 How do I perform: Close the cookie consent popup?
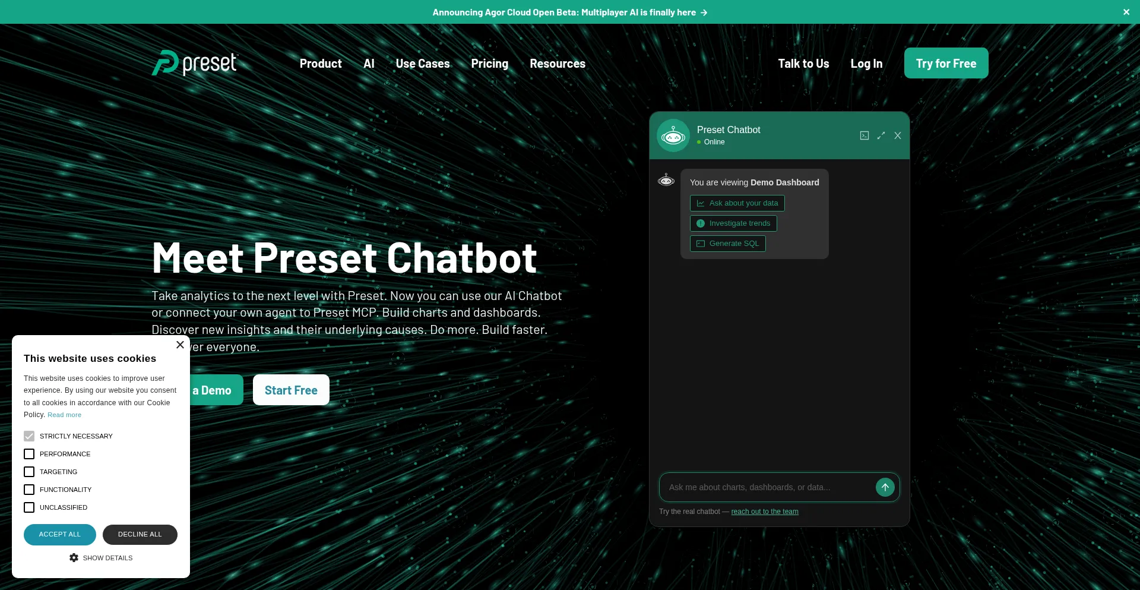coord(180,345)
